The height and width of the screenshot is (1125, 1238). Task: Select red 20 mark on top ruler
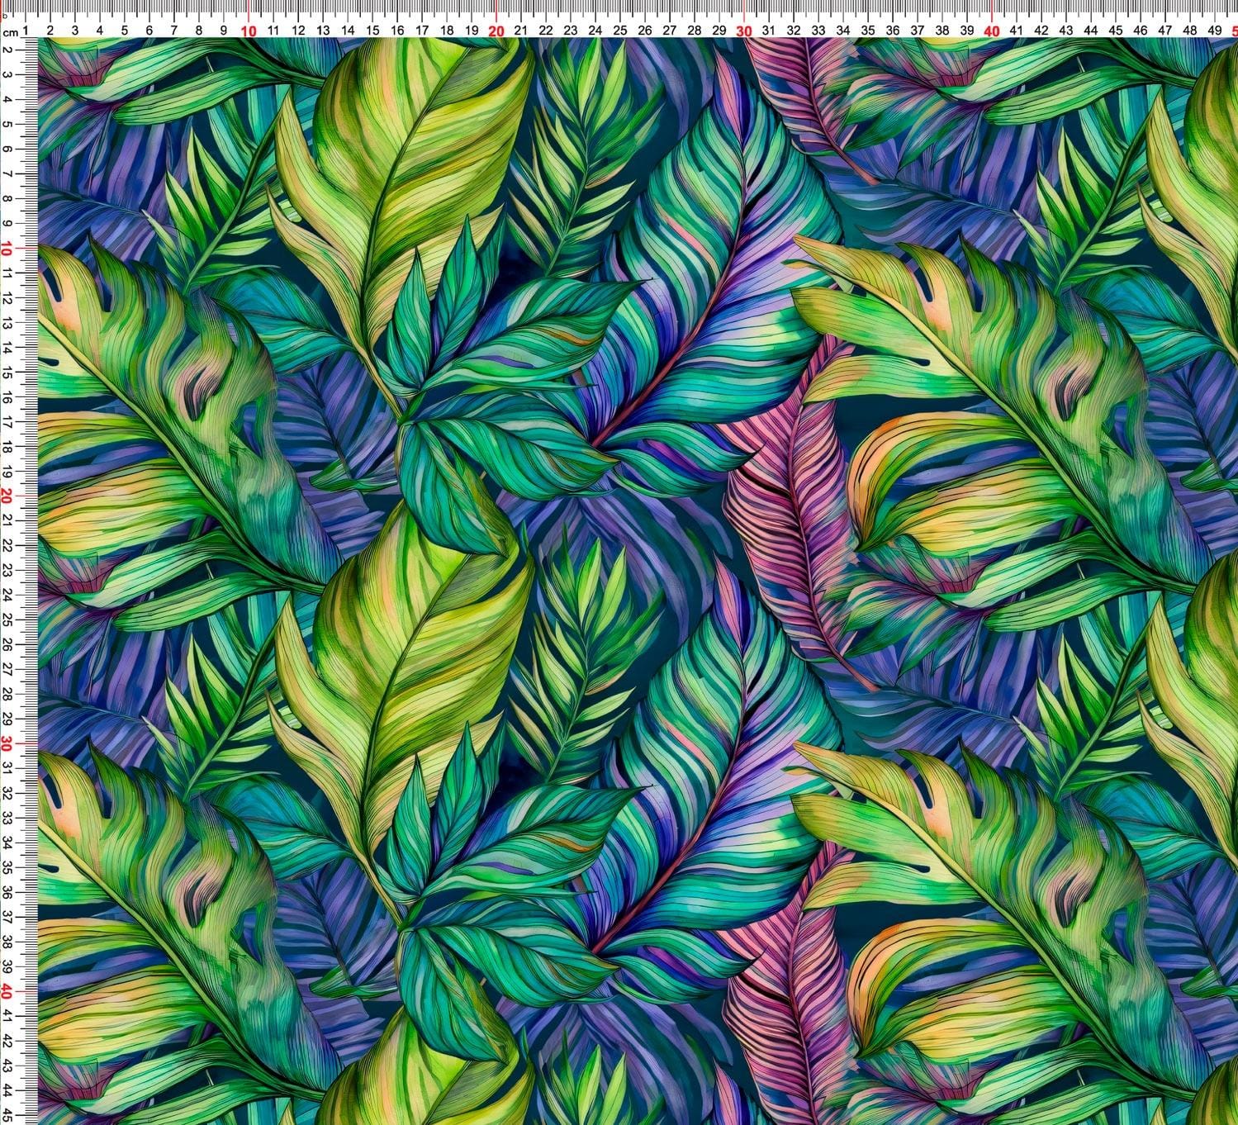click(496, 31)
